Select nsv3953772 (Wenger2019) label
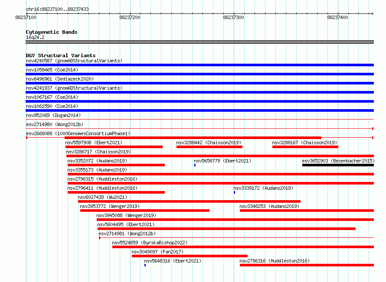 [110, 206]
